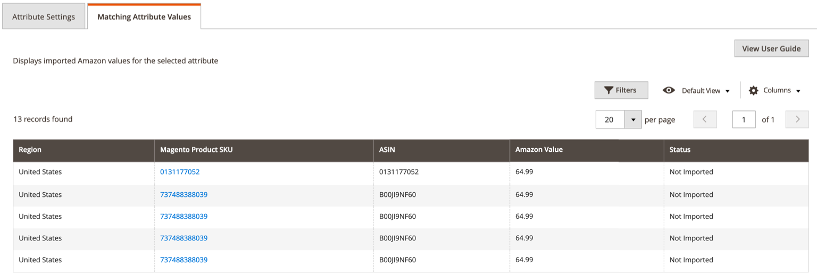Sort by ASIN column header
817x276 pixels.
(x=387, y=150)
